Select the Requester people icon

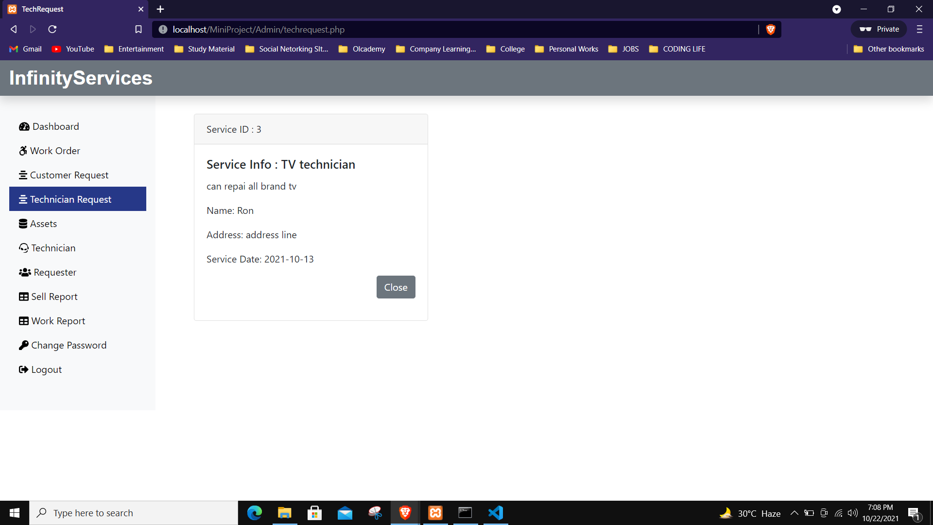pyautogui.click(x=24, y=272)
